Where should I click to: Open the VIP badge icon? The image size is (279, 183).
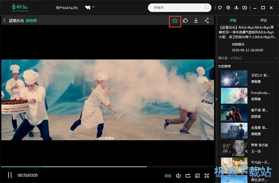pos(87,7)
